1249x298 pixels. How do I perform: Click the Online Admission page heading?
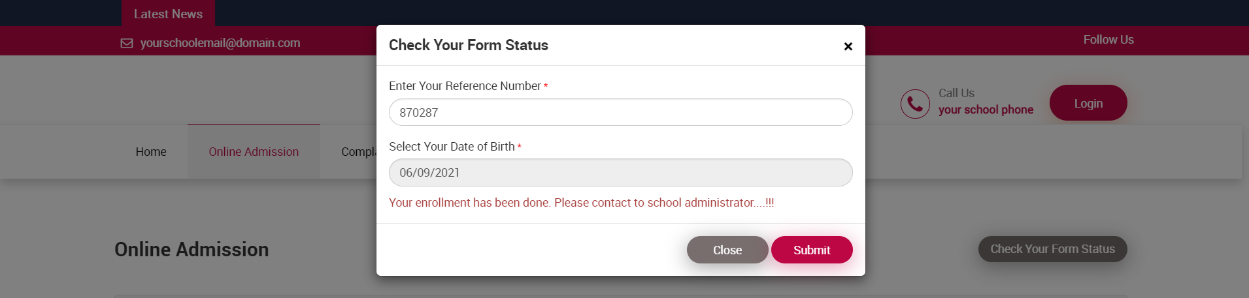pyautogui.click(x=192, y=250)
